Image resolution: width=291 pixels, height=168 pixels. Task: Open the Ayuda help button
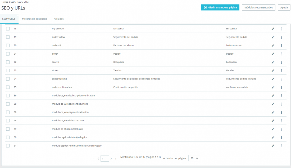coord(284,7)
